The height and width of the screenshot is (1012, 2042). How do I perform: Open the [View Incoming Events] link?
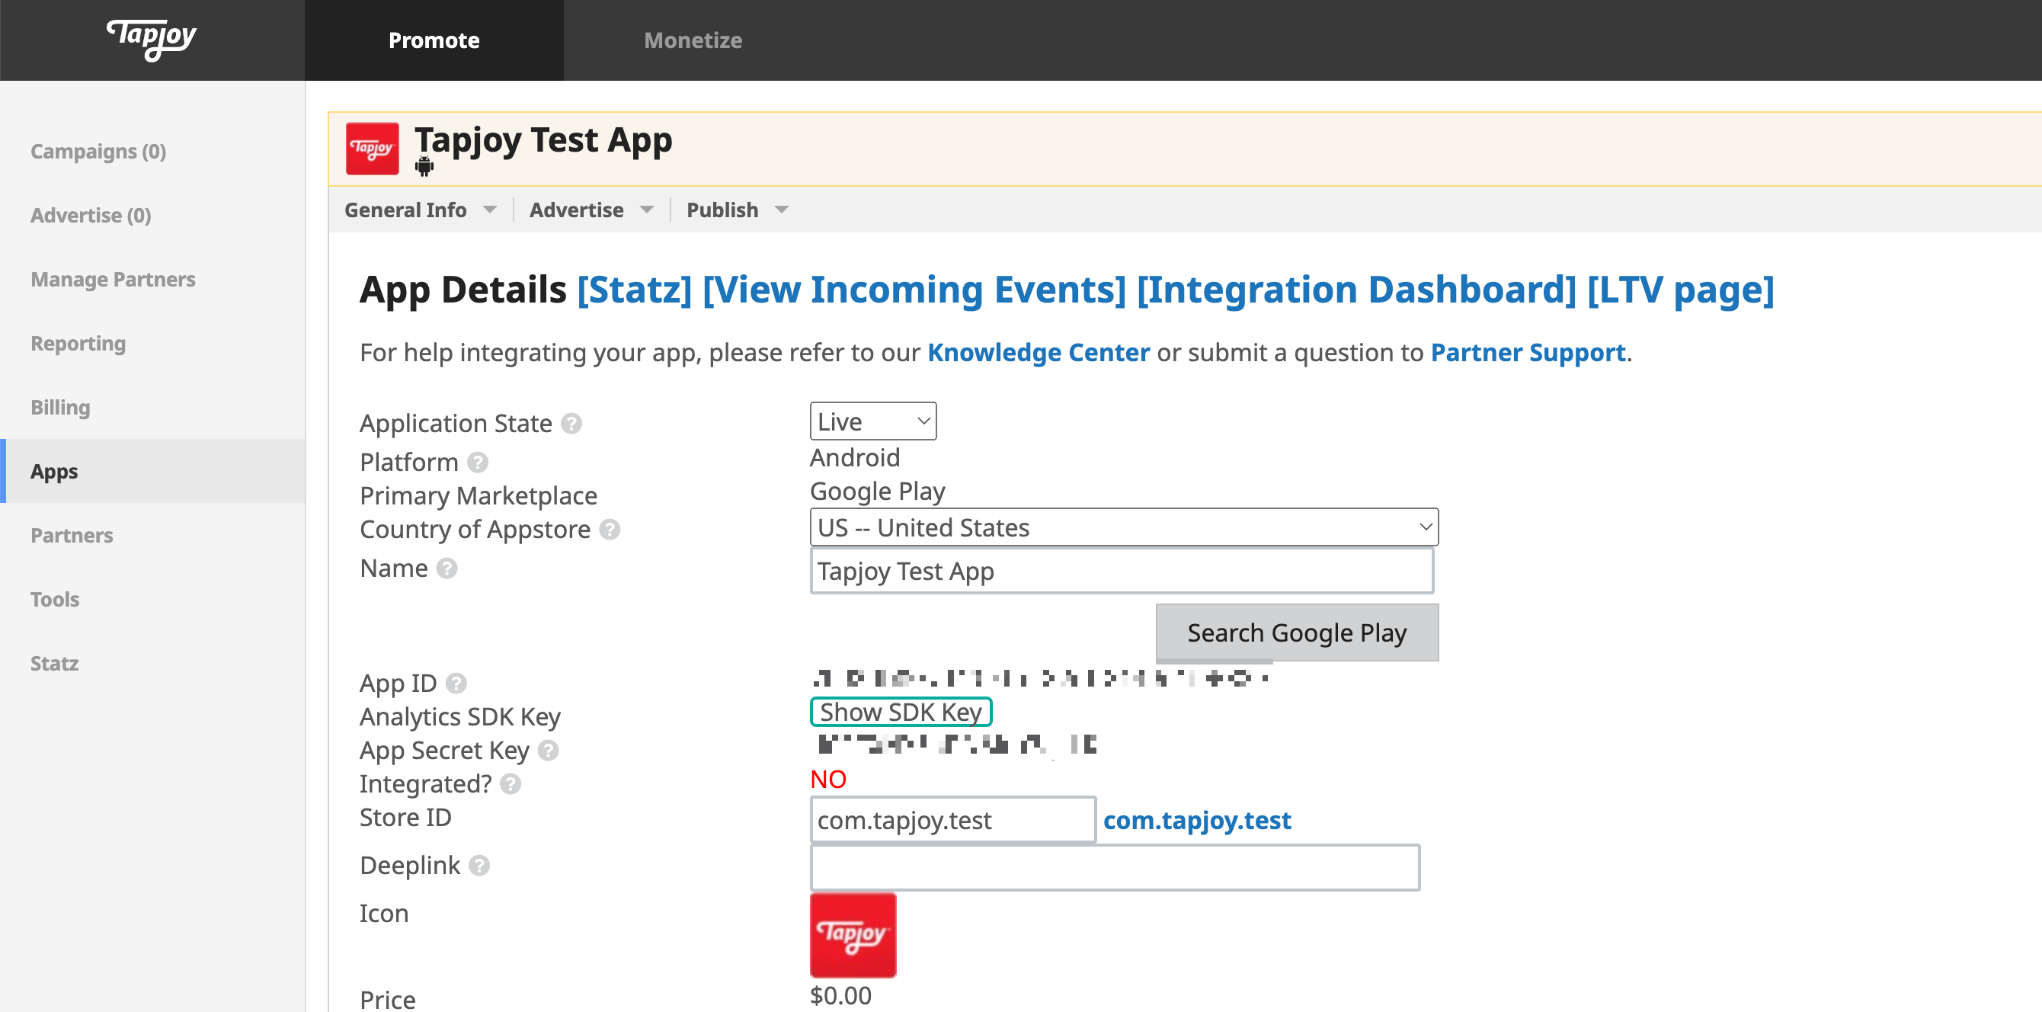[914, 290]
